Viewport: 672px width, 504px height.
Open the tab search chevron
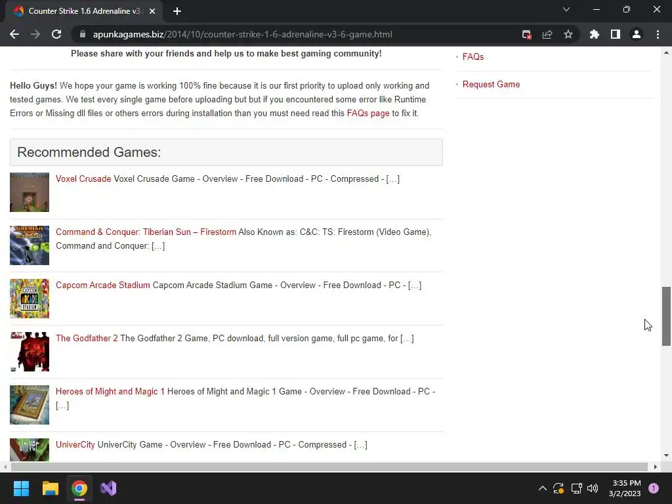[566, 9]
